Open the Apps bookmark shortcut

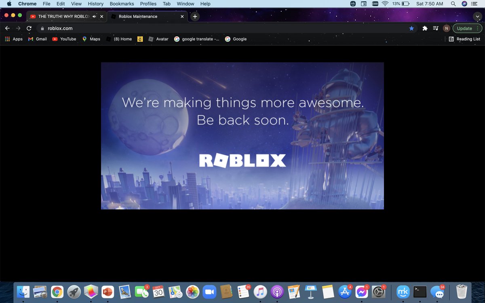pyautogui.click(x=14, y=39)
